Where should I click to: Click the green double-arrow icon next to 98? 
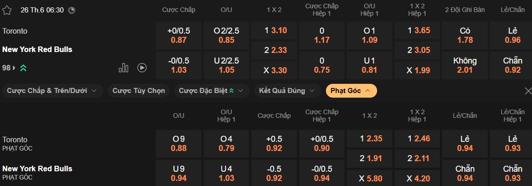point(23,68)
